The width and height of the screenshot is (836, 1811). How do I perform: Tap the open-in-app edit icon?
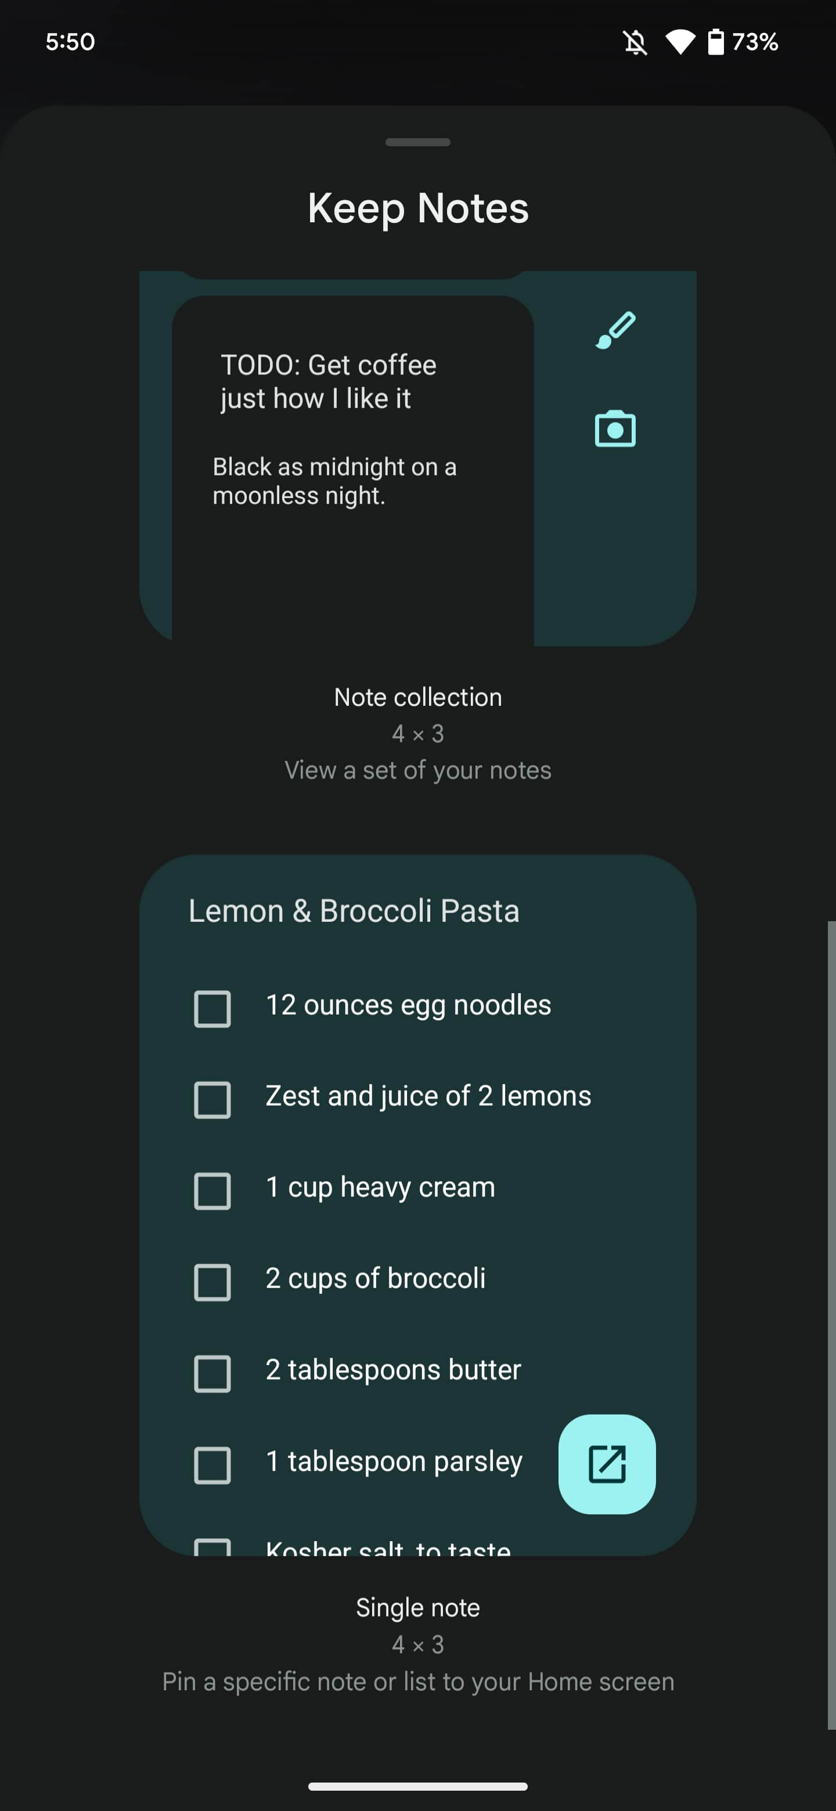tap(607, 1464)
